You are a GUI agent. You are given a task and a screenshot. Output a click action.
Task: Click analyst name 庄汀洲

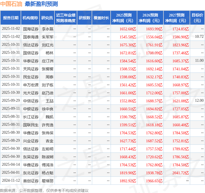[x=48, y=61]
